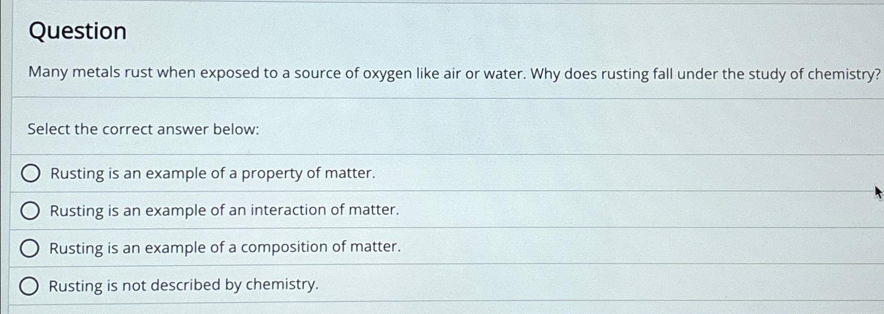Select the "property of matter" radio button
Viewport: 884px width, 314px height.
click(x=30, y=173)
